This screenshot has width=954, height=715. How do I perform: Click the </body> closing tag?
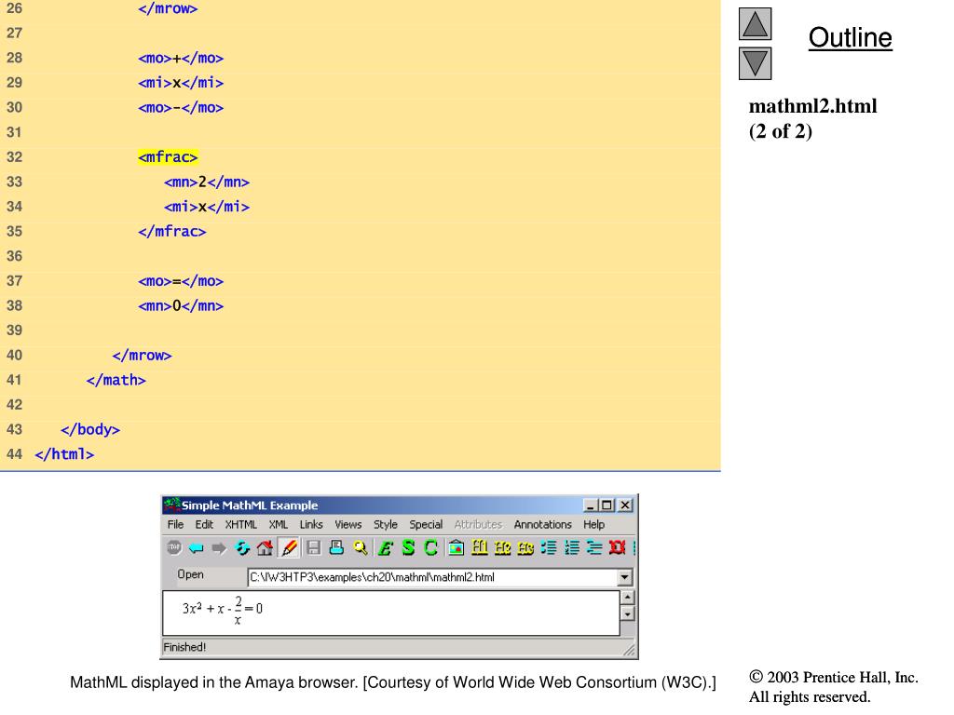[x=90, y=429]
